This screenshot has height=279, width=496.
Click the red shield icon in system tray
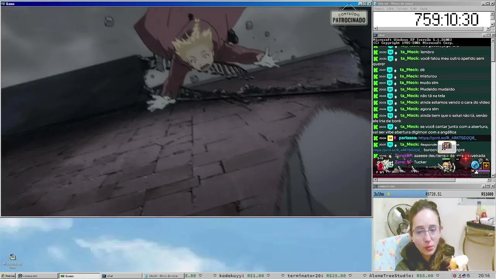[x=455, y=276]
